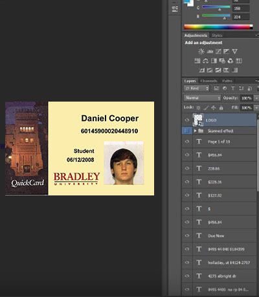
Task: Add a Color Lookup adjustment
Action: tap(239, 61)
